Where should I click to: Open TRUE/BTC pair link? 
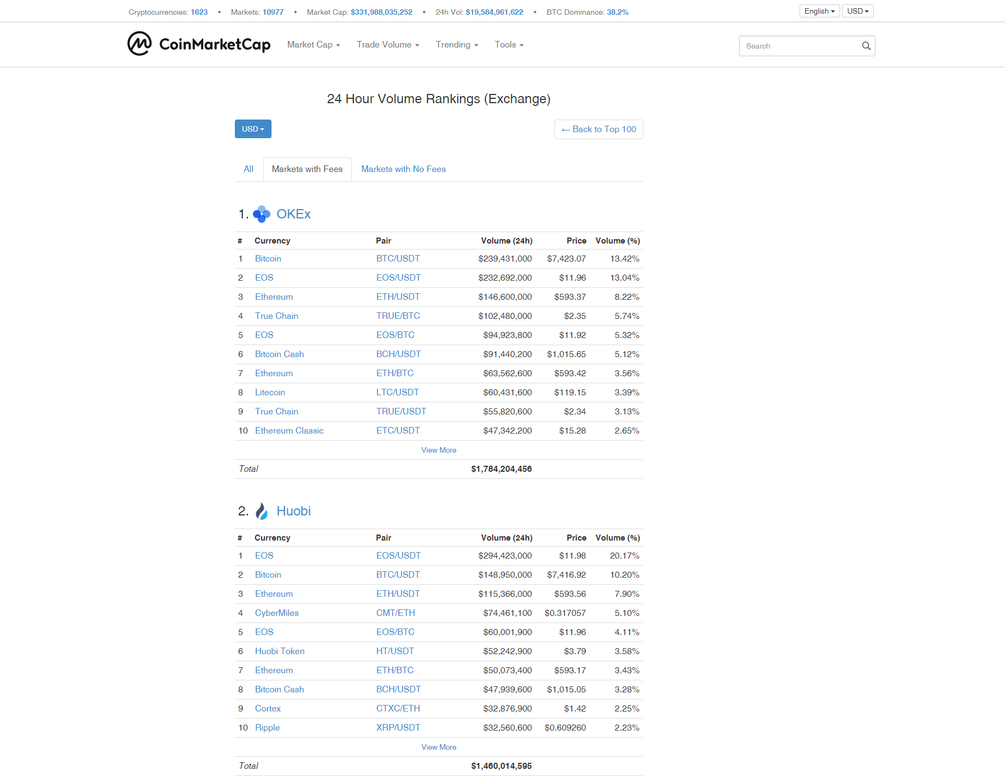pyautogui.click(x=398, y=316)
